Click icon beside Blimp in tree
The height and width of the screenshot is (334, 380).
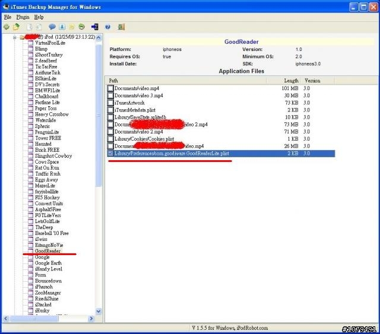point(30,49)
